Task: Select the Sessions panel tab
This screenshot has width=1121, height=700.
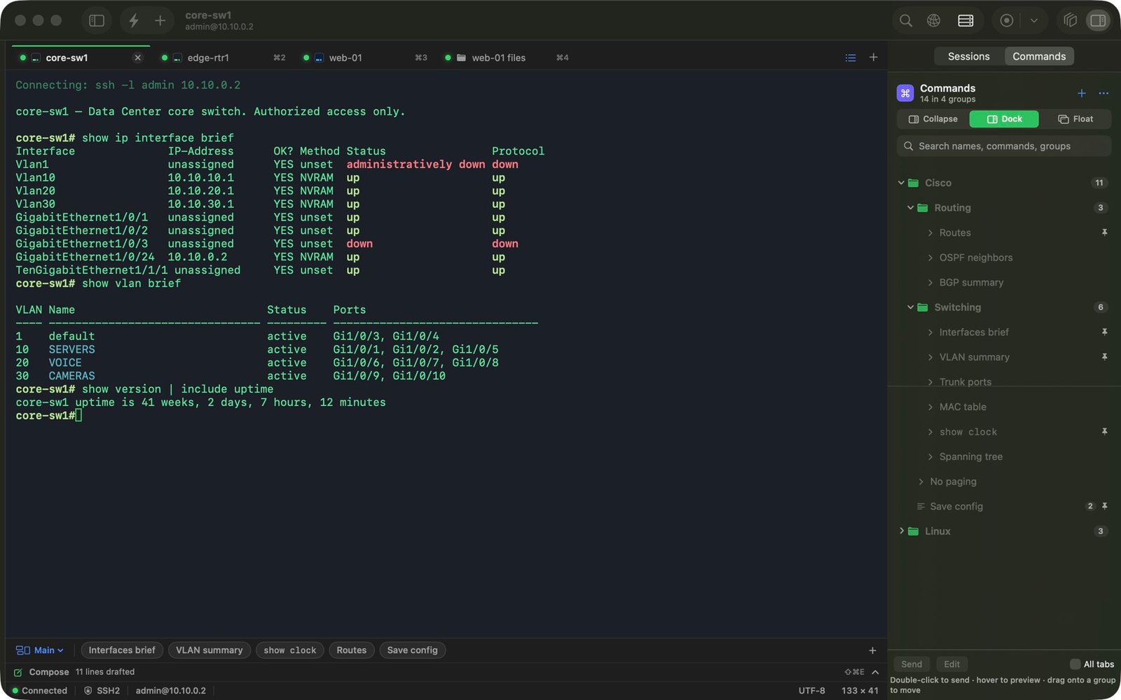Action: click(969, 56)
